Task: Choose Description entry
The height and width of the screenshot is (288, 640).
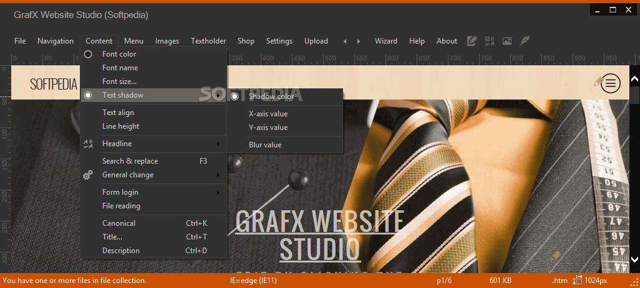Action: (153, 251)
